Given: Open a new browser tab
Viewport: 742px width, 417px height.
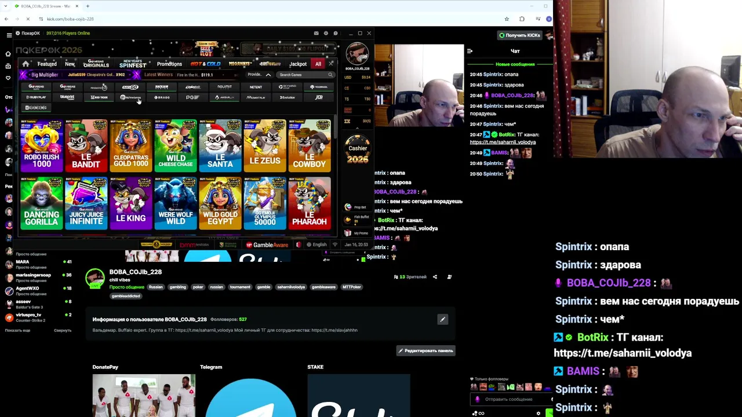Looking at the screenshot, I should [88, 6].
